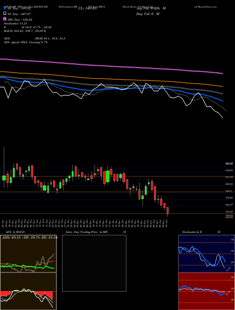Image resolution: width=235 pixels, height=310 pixels.
Task: Click the 11.21 value on Stochastics chart
Action: tap(228, 269)
